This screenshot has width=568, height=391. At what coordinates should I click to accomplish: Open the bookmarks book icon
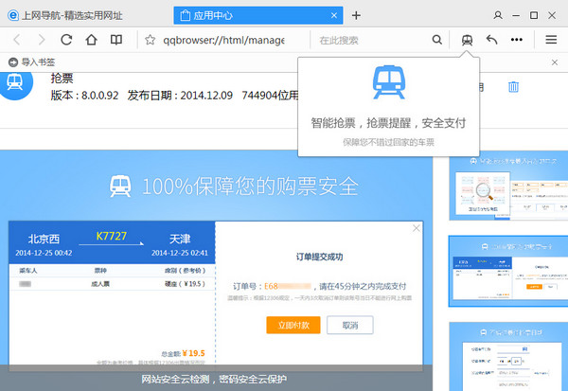116,40
